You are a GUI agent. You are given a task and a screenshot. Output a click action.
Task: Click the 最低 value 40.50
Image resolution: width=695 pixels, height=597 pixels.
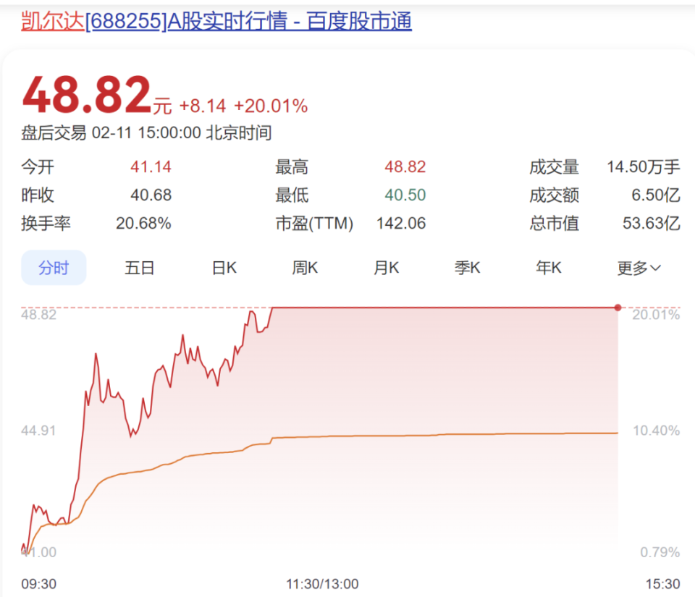pyautogui.click(x=405, y=195)
